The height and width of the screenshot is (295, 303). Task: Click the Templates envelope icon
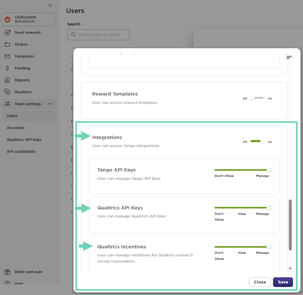point(7,56)
